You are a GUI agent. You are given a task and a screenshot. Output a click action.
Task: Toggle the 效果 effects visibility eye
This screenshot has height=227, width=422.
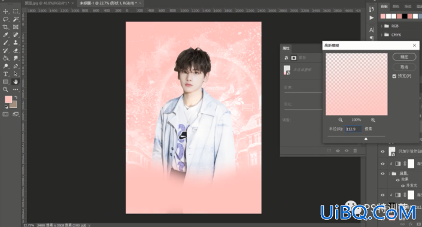tap(397, 180)
